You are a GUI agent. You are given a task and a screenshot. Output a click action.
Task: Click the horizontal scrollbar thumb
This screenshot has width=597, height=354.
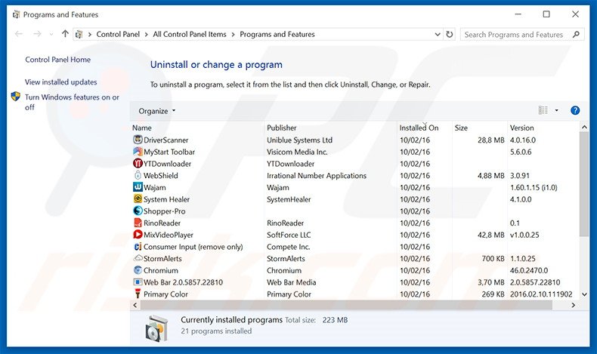346,305
